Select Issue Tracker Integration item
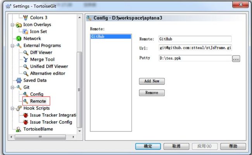 pyautogui.click(x=53, y=115)
